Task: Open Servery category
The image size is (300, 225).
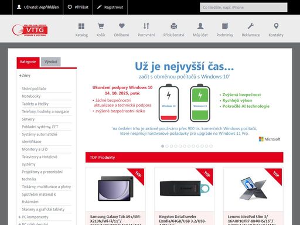Action: [x=28, y=119]
